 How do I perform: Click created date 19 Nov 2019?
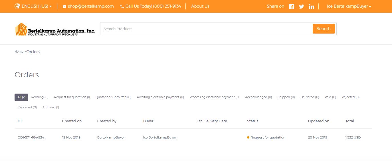(x=71, y=137)
